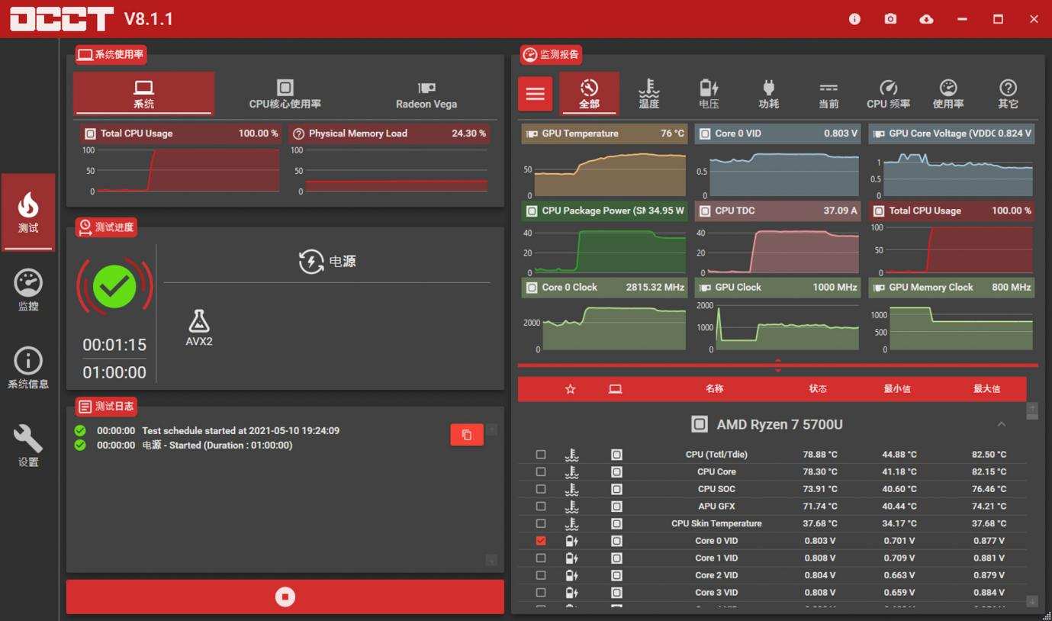This screenshot has width=1052, height=621.
Task: Sort by the 最大值 column header
Action: [986, 389]
